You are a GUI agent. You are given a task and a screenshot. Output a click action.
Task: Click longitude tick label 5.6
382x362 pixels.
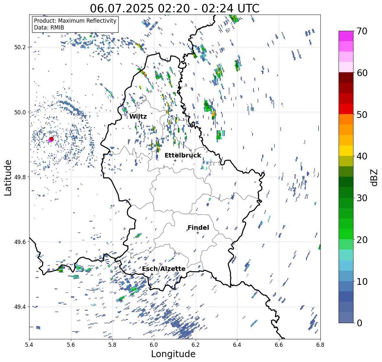coord(71,344)
